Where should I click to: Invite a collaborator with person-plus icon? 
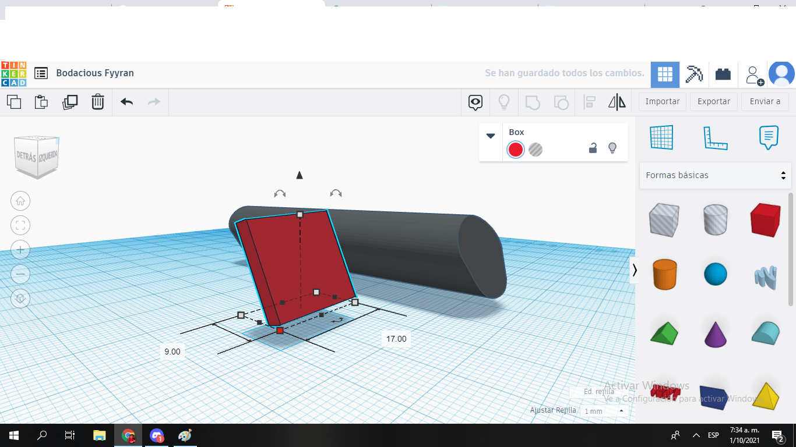click(755, 75)
